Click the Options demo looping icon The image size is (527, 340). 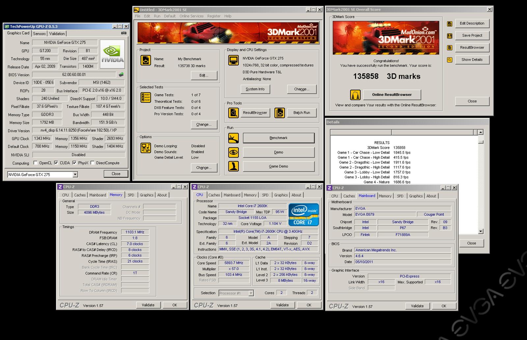(146, 148)
